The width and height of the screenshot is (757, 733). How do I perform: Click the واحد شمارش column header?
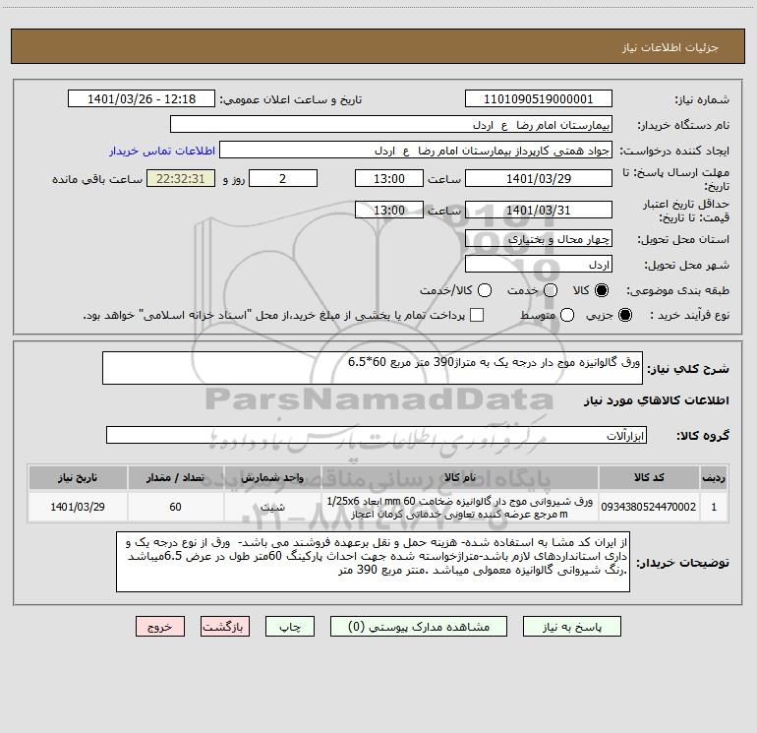272,477
